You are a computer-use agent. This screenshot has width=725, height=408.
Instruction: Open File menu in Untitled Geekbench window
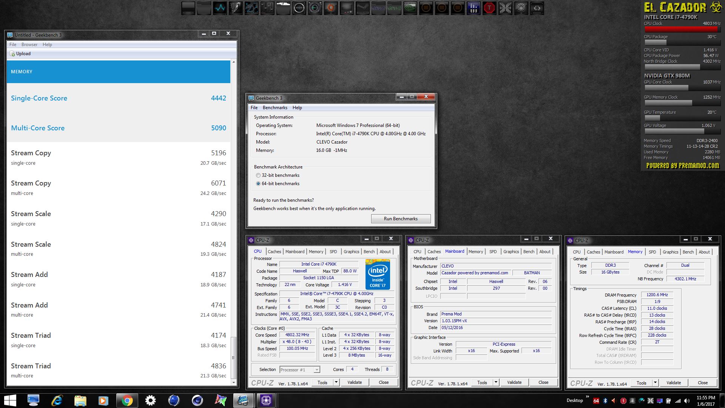tap(13, 45)
